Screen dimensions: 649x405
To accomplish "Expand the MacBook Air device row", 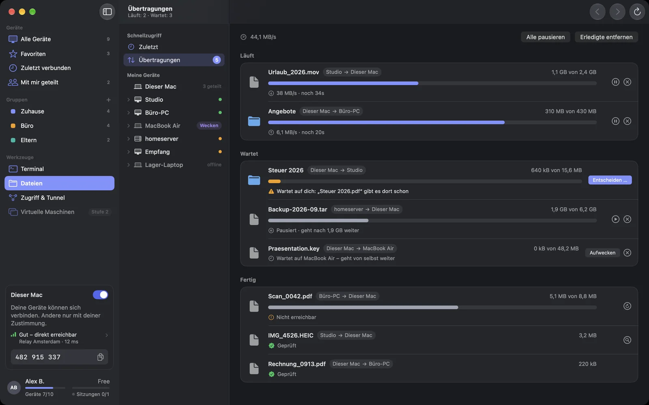I will click(128, 126).
